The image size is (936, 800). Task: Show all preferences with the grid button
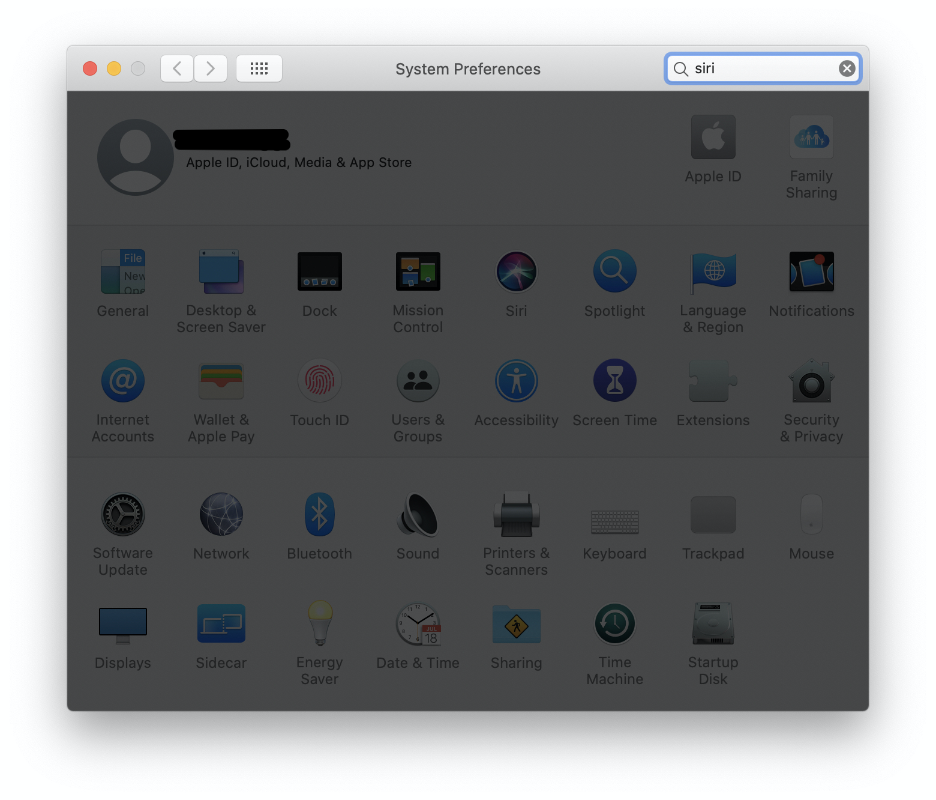coord(259,68)
